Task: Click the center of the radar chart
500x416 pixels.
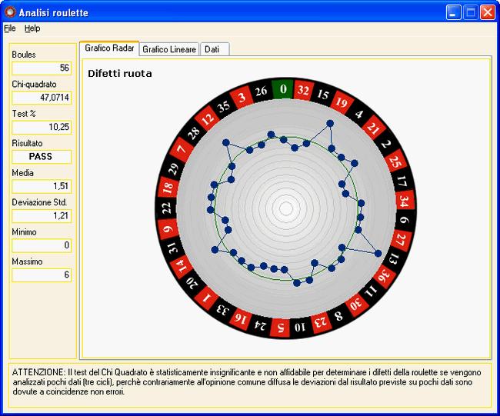Action: pos(286,208)
